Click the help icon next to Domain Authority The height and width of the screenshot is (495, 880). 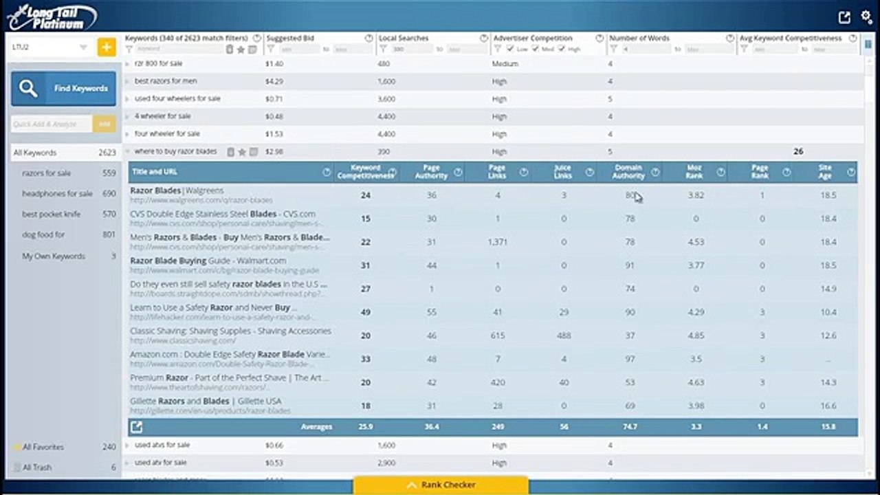pyautogui.click(x=655, y=172)
